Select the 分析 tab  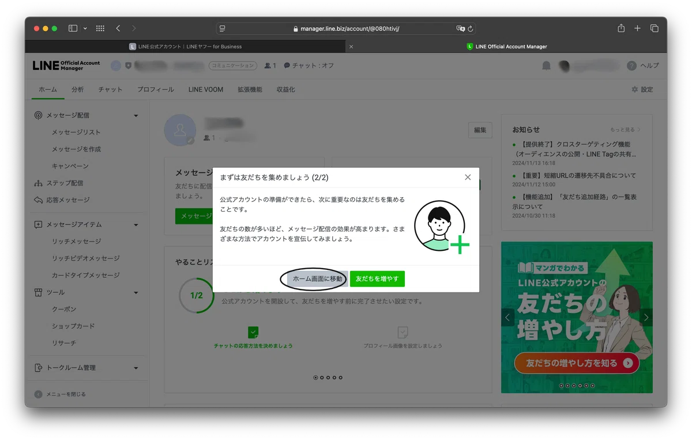click(x=78, y=89)
